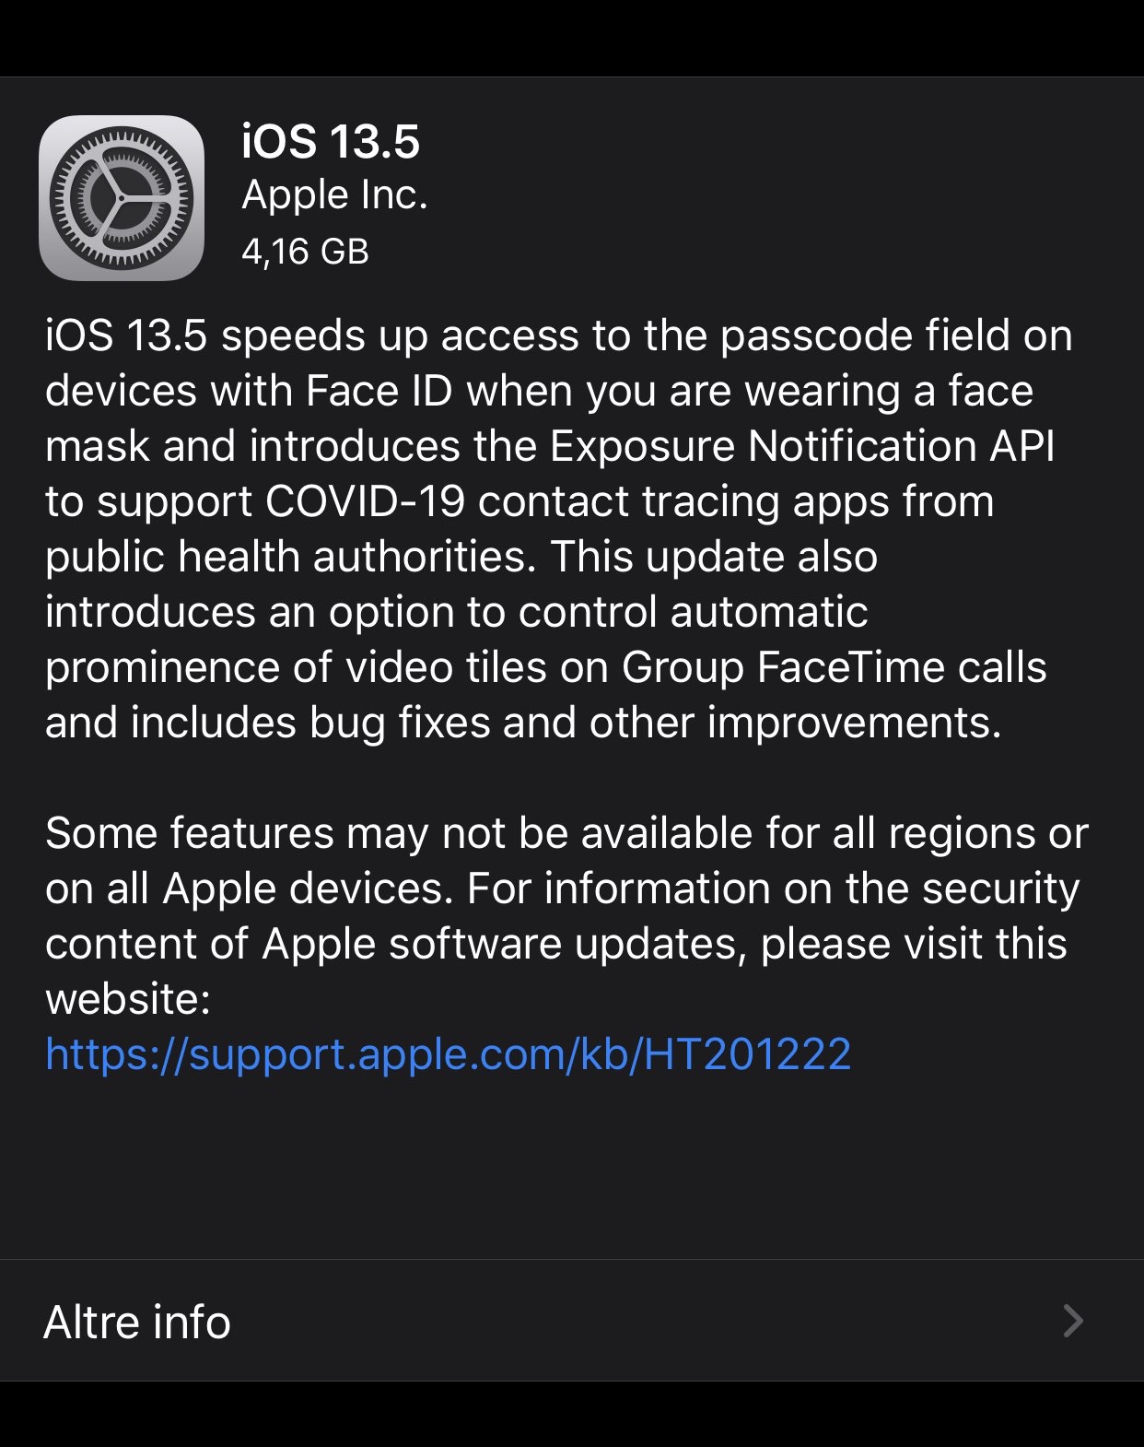The height and width of the screenshot is (1447, 1144).
Task: Open the "Altre info" row
Action: (572, 1321)
